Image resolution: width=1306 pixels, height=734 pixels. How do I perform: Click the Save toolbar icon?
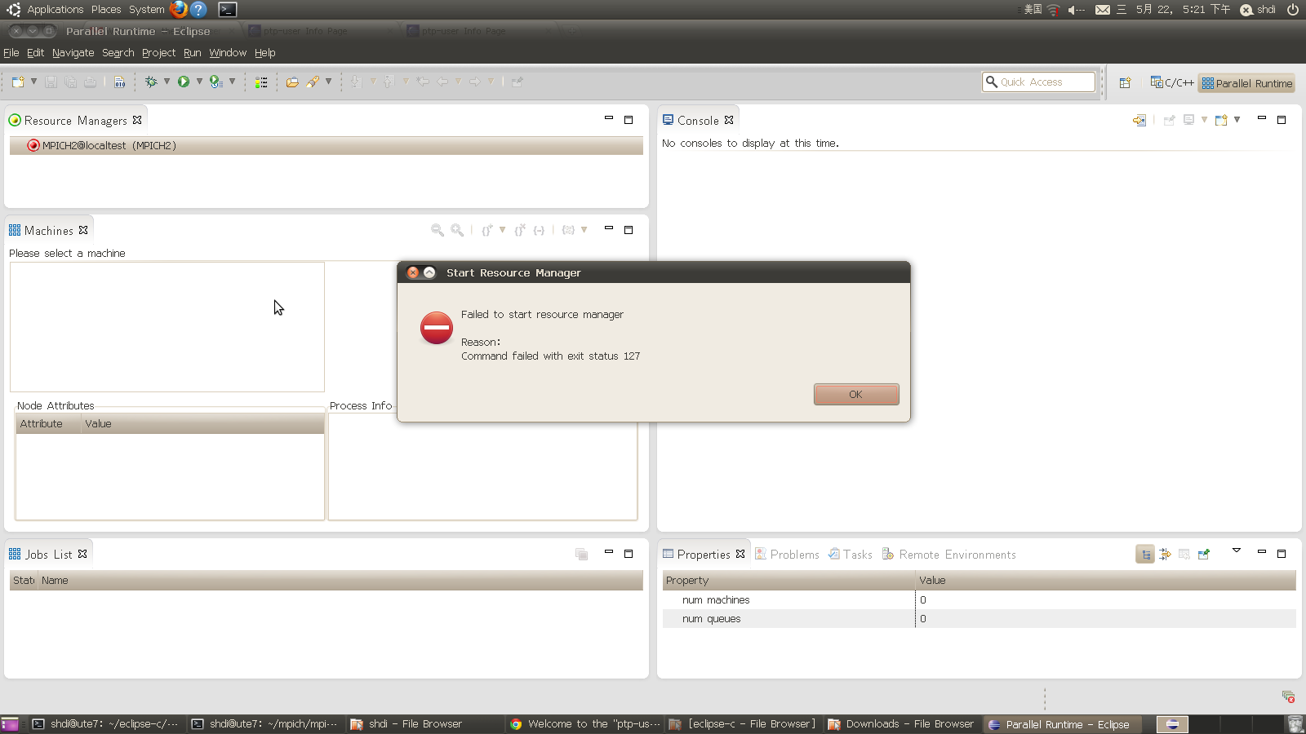point(51,82)
